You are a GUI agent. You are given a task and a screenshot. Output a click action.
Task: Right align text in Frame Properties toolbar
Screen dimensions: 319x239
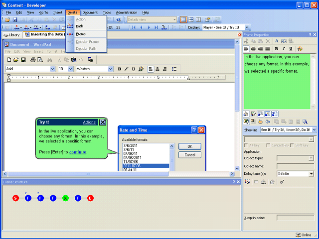coord(260,49)
